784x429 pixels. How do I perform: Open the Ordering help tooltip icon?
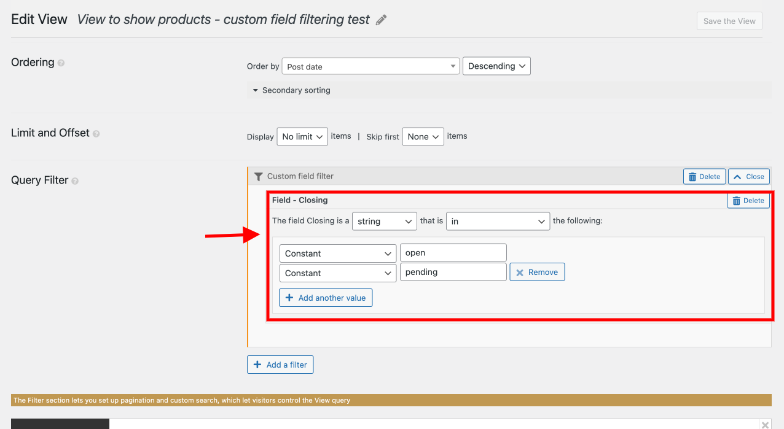click(x=60, y=63)
